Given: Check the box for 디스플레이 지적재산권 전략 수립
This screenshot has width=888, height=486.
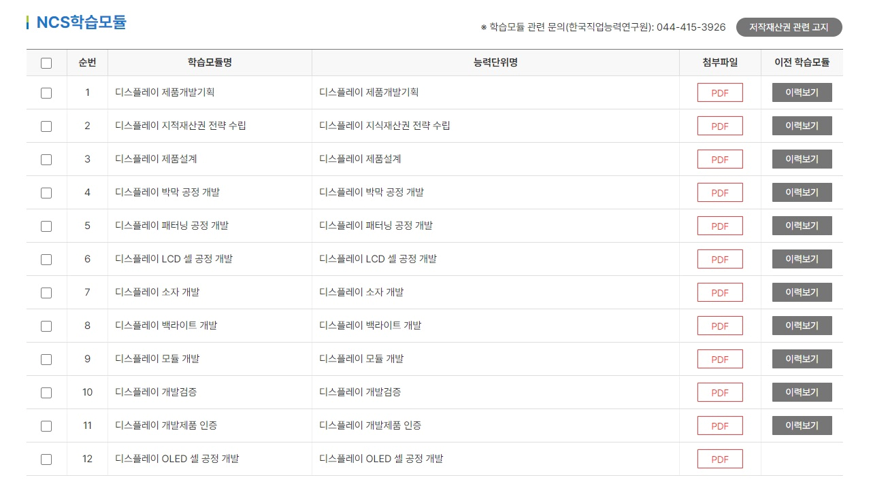Looking at the screenshot, I should [x=46, y=125].
